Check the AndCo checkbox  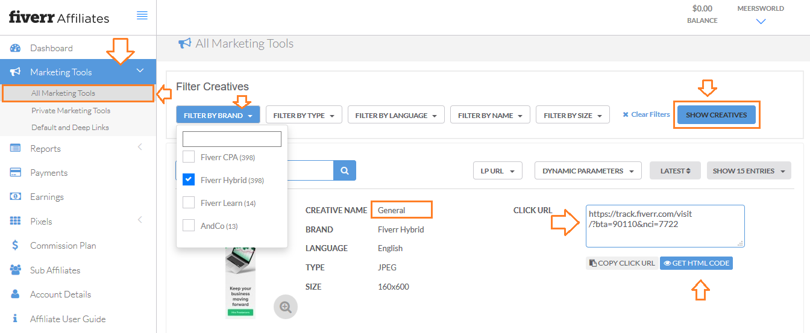coord(189,225)
